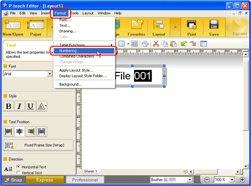The width and height of the screenshot is (251, 186).
Task: Click the Bold style button
Action: [9, 106]
